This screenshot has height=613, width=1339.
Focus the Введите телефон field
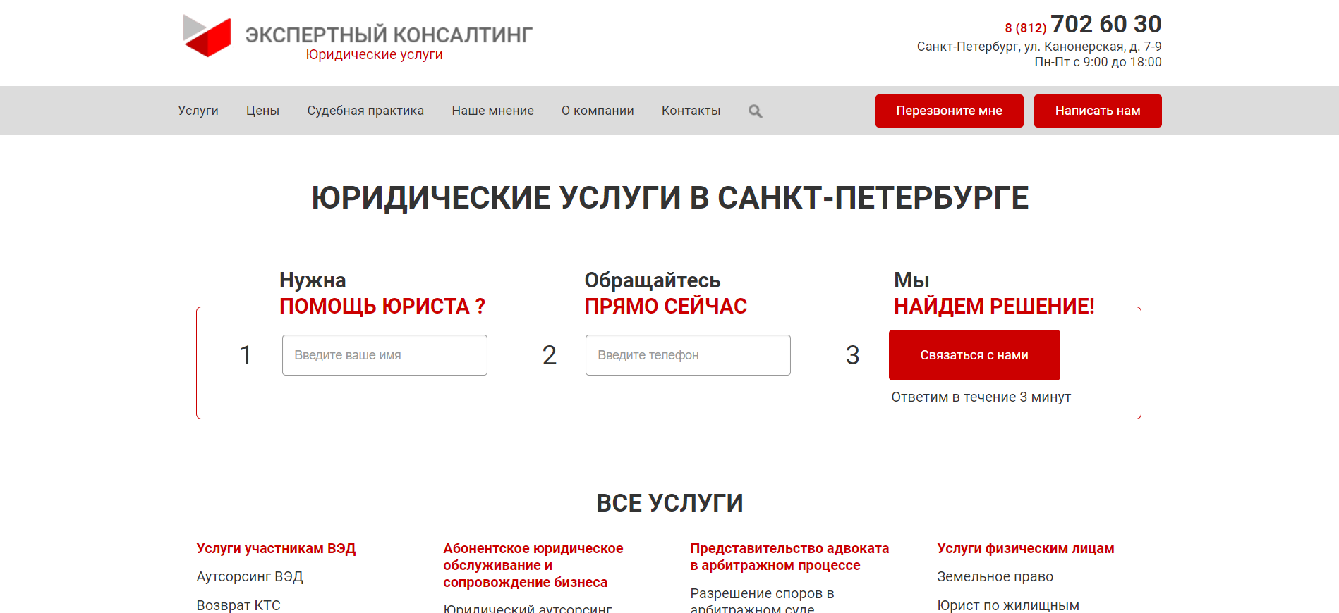[x=688, y=355]
